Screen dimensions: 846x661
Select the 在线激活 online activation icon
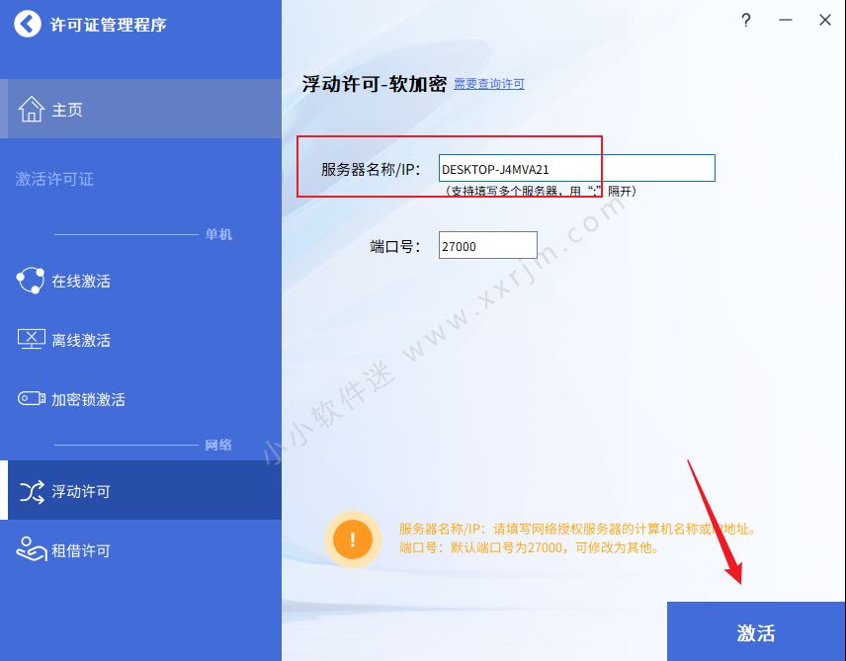click(31, 281)
